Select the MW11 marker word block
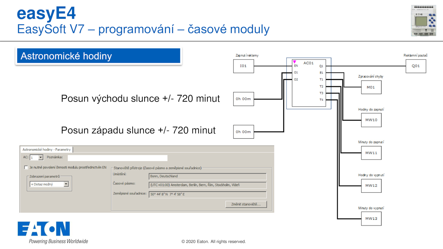Screen dimensions: 443x249 371,153
